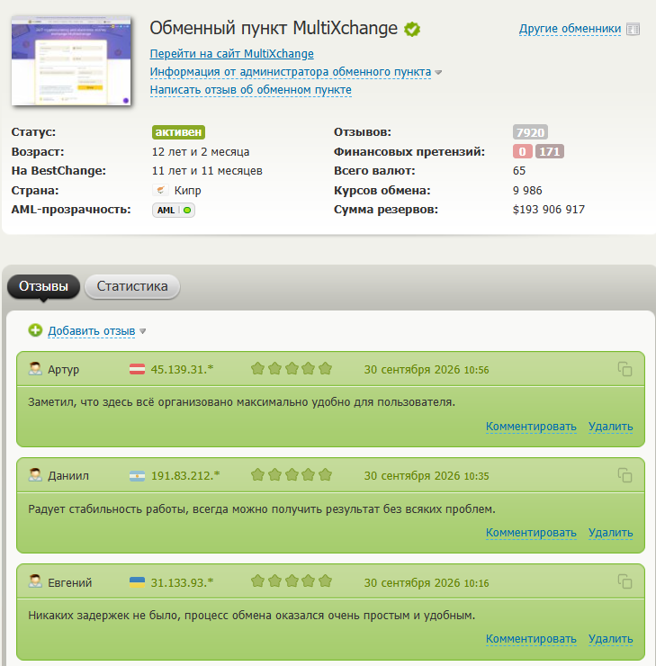Click the IP address 45.139.31.*
The width and height of the screenshot is (656, 666).
tap(182, 370)
